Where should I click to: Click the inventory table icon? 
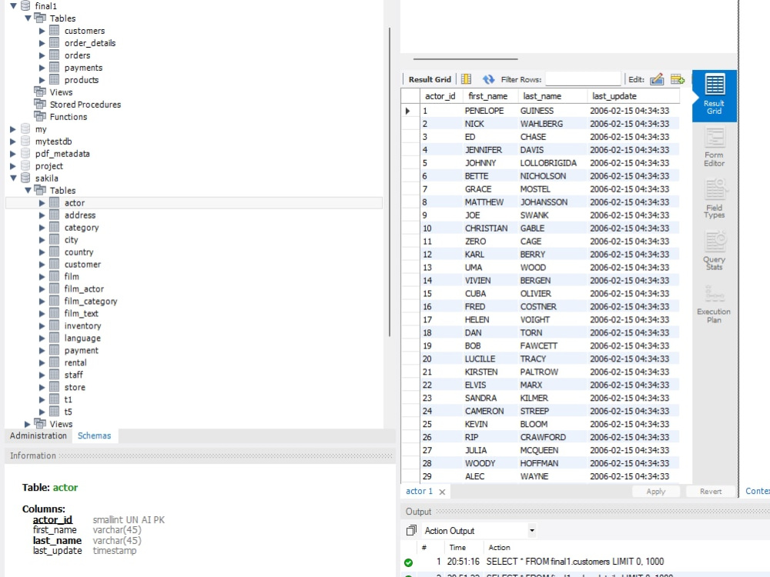[x=55, y=325]
